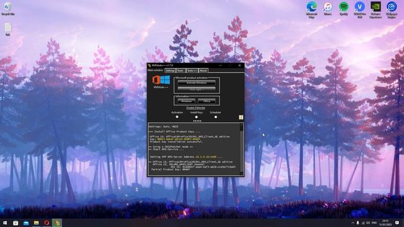Open the Windows Start menu
The height and width of the screenshot is (227, 404).
5,223
